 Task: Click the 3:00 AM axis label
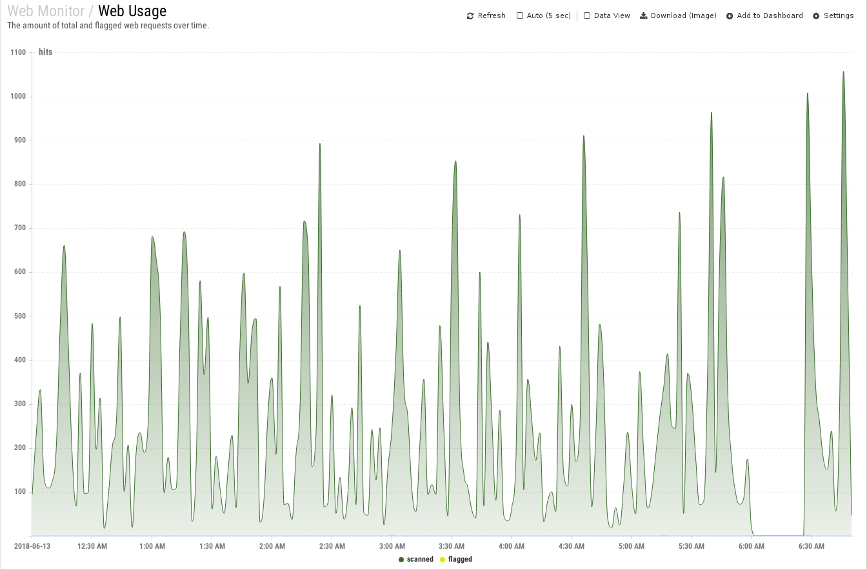(x=392, y=546)
